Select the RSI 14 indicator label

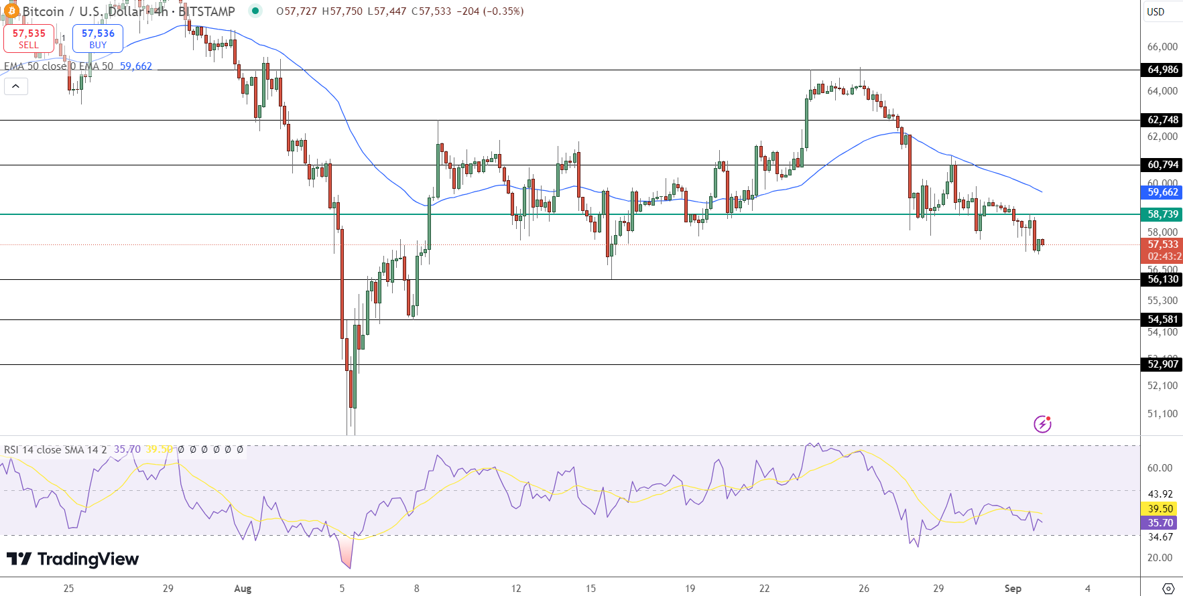55,449
